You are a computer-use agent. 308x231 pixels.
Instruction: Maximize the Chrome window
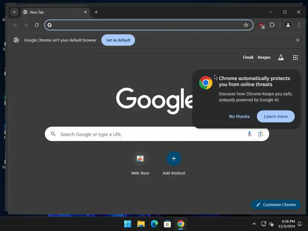coord(285,12)
